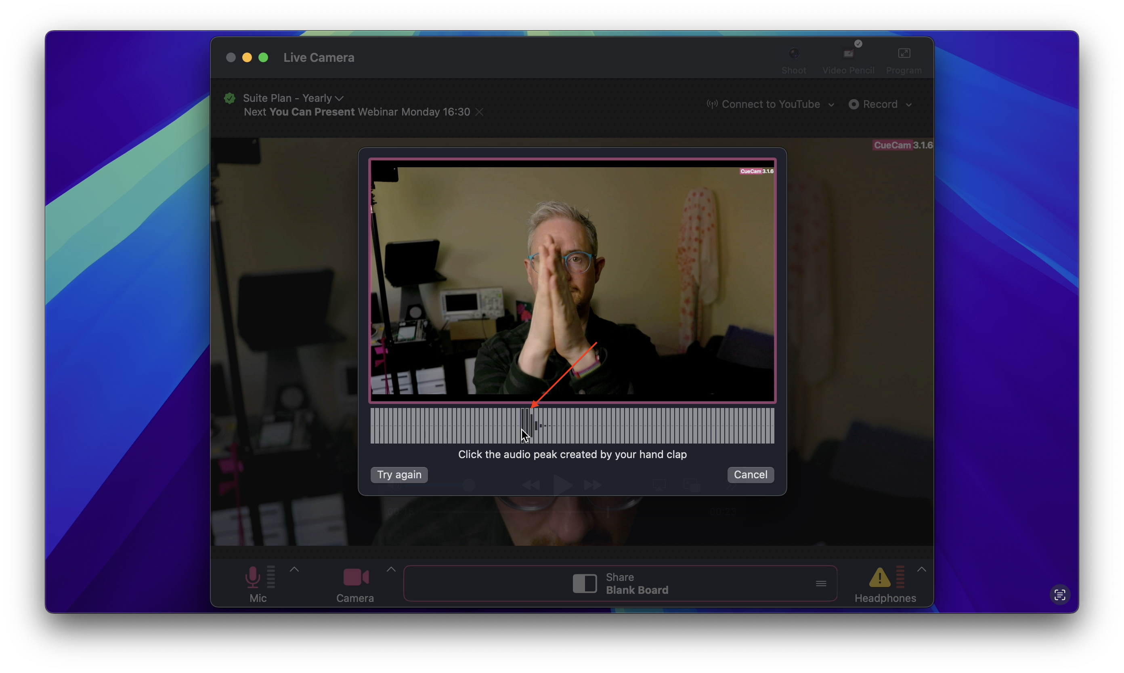Open the Headphones warning icon

tap(879, 577)
